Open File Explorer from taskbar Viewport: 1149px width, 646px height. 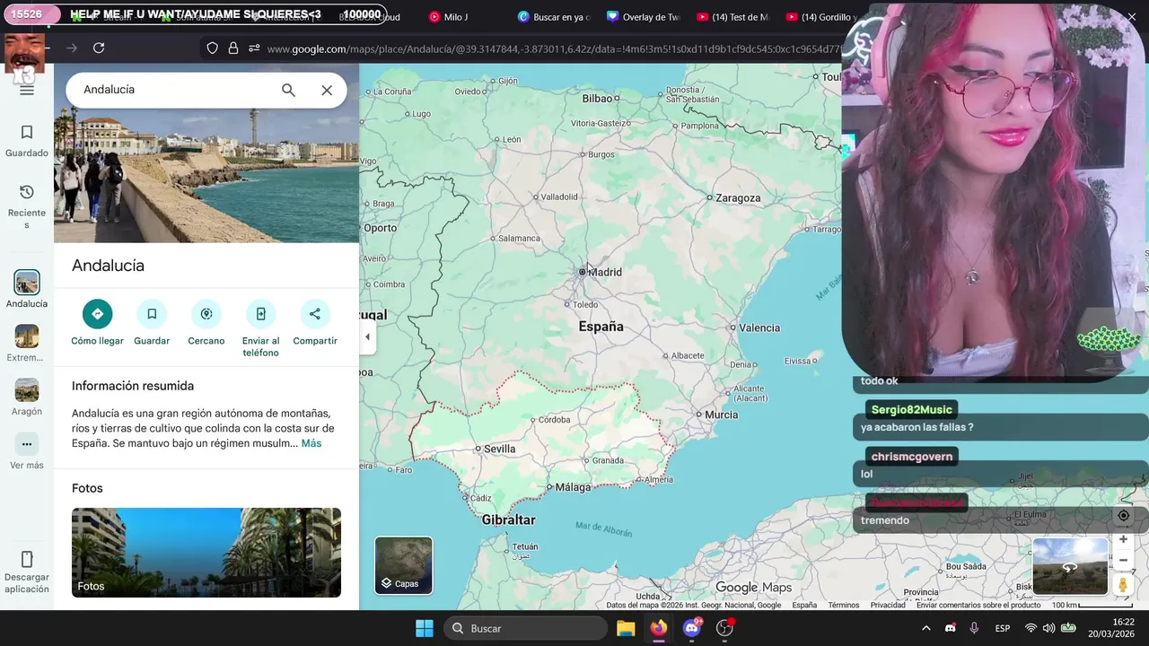626,628
